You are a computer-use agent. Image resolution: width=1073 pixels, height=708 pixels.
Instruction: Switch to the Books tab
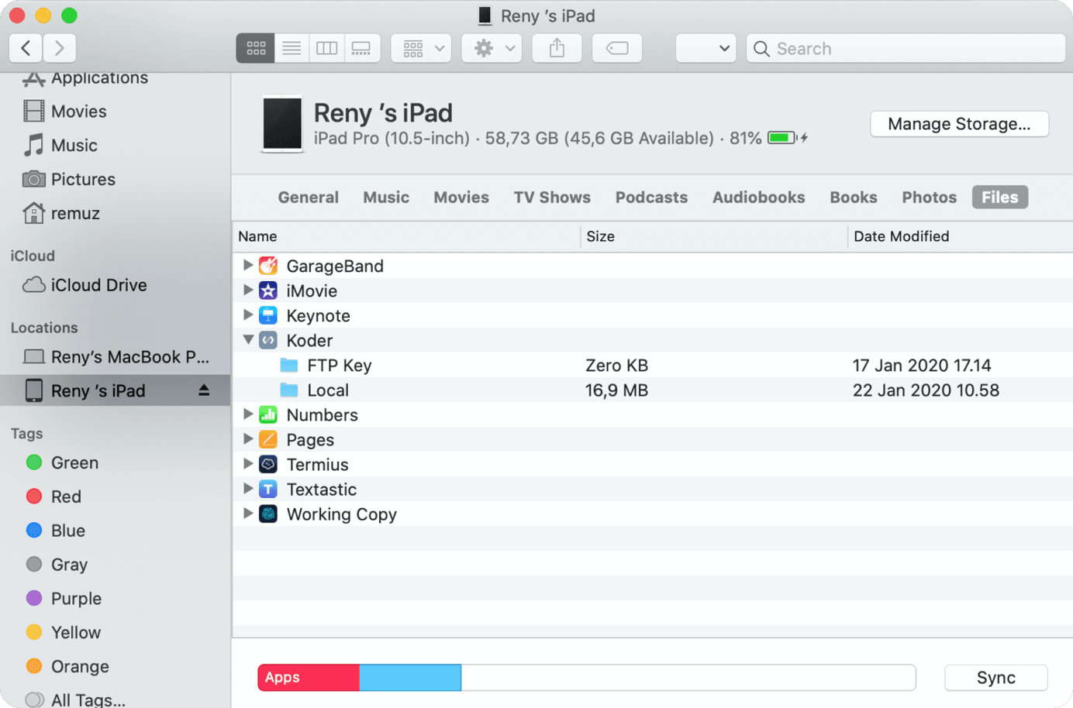(854, 198)
